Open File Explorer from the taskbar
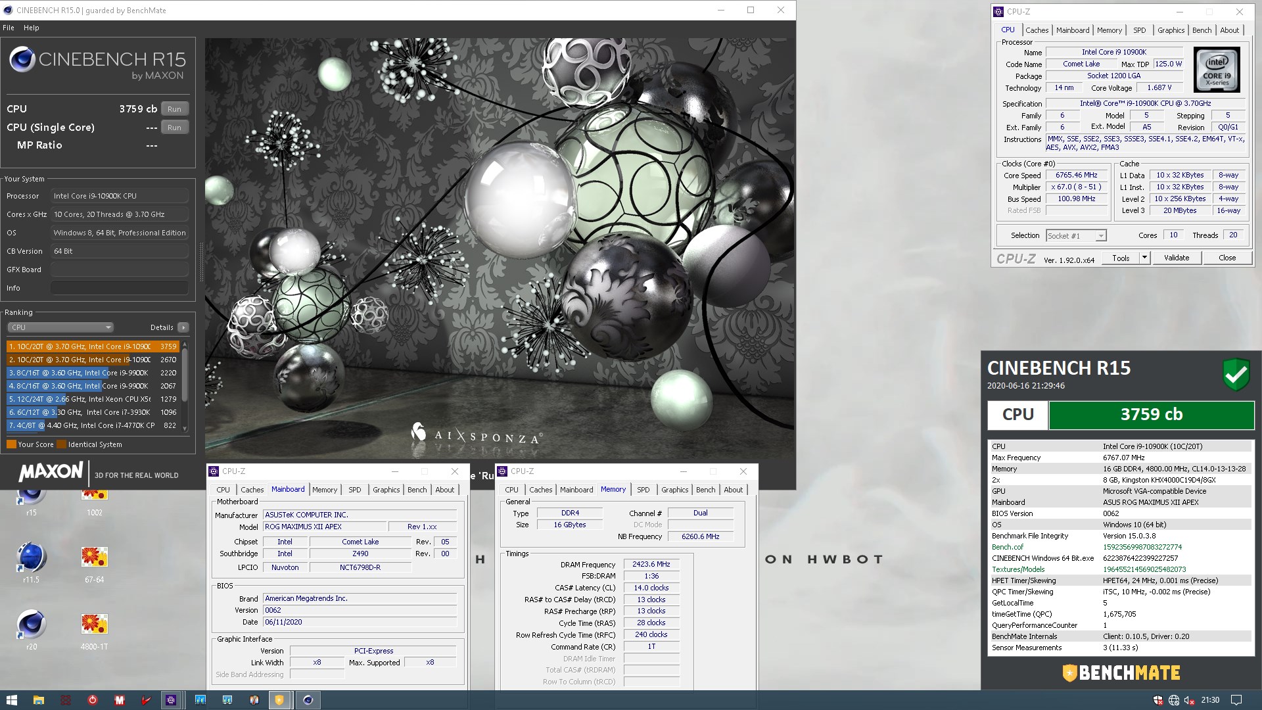This screenshot has height=710, width=1262. [x=39, y=700]
